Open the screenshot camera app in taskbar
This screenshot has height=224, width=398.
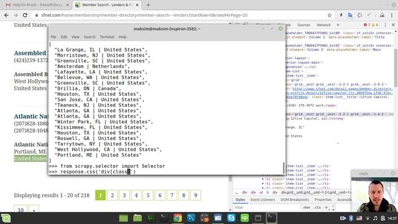tap(218, 218)
